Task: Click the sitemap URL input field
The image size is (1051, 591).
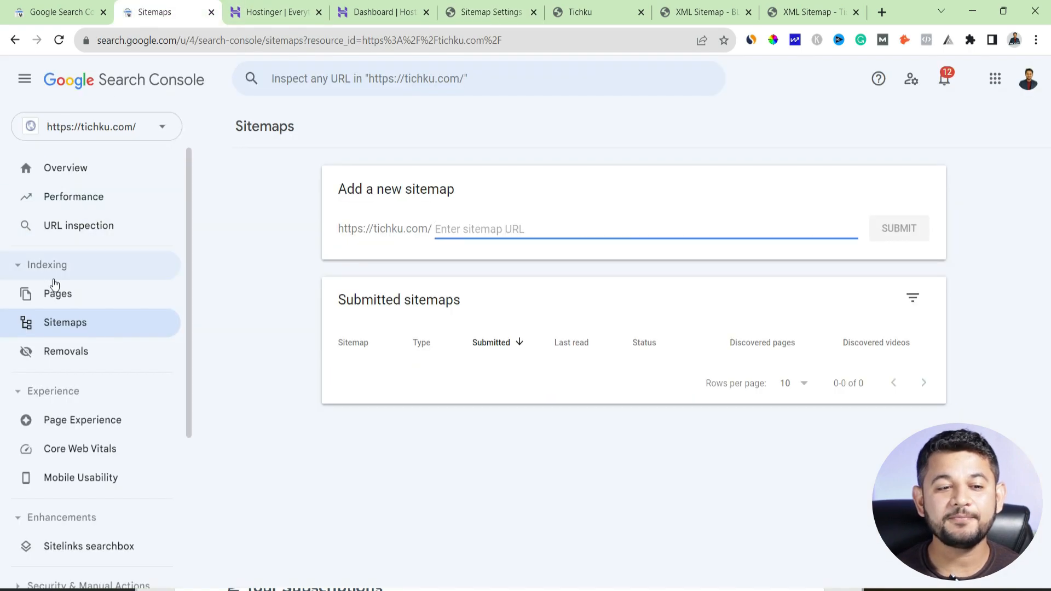Action: tap(646, 229)
